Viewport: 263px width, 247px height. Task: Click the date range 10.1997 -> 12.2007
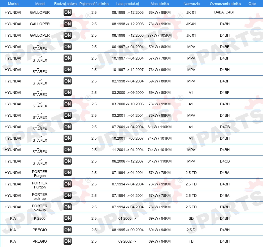(x=128, y=70)
